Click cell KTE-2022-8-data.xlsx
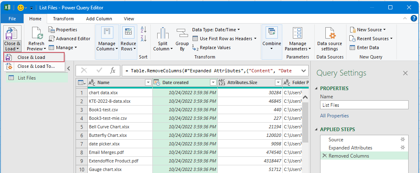Image resolution: width=420 pixels, height=173 pixels. tap(120, 101)
